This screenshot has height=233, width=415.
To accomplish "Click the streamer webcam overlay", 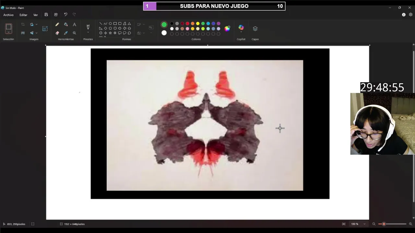I will pyautogui.click(x=383, y=124).
